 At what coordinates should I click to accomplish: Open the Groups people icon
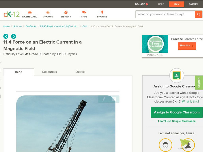click(48, 12)
